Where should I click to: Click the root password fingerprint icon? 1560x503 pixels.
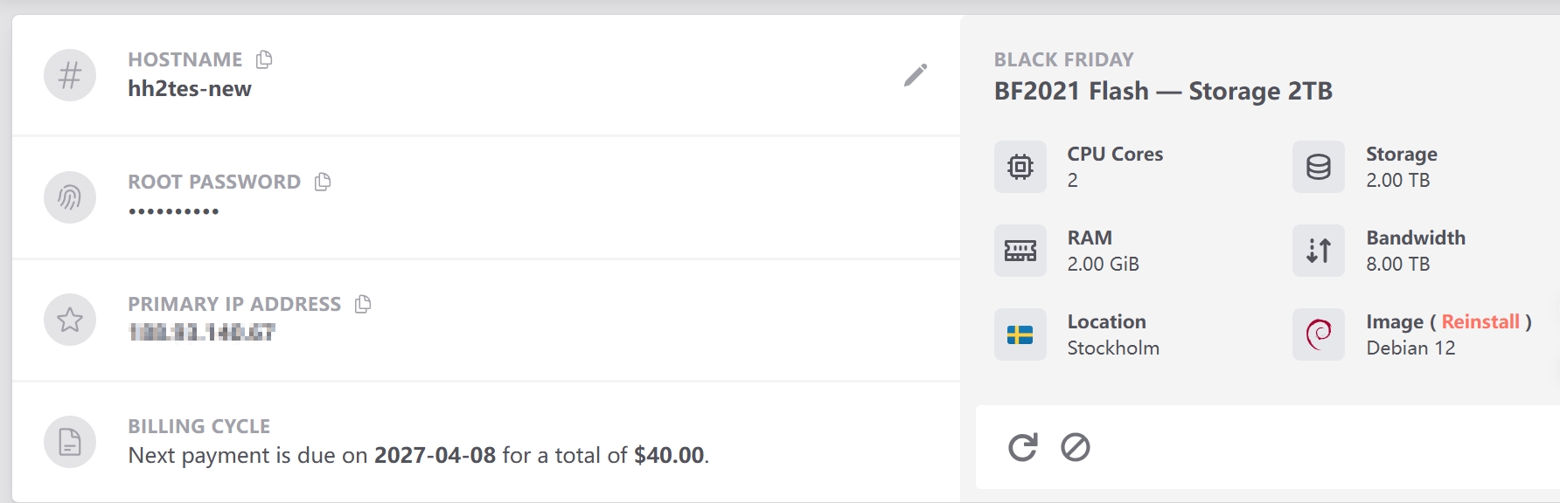(70, 197)
